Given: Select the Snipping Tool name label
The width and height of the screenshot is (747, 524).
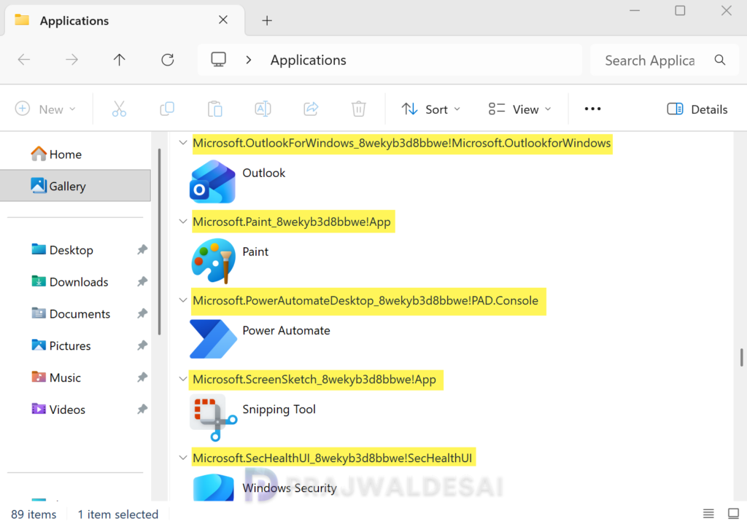Looking at the screenshot, I should tap(279, 410).
